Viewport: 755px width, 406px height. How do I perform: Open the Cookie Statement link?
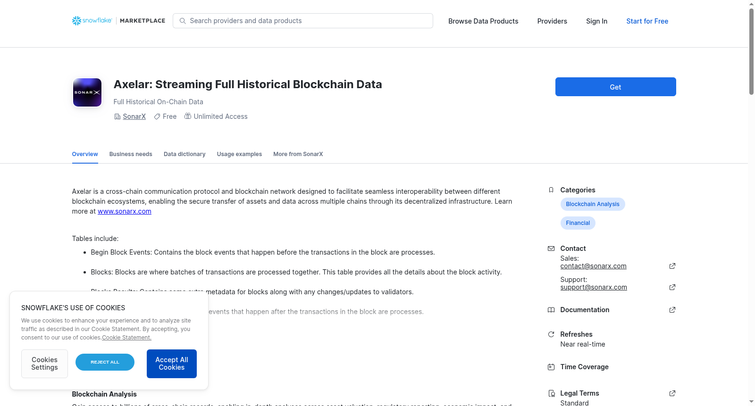pos(127,338)
